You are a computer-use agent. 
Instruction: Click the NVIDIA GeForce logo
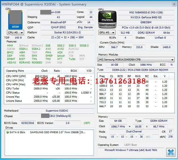107,20
